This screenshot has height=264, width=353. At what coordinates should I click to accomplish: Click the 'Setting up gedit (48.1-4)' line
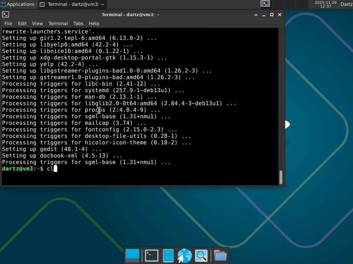click(52, 149)
